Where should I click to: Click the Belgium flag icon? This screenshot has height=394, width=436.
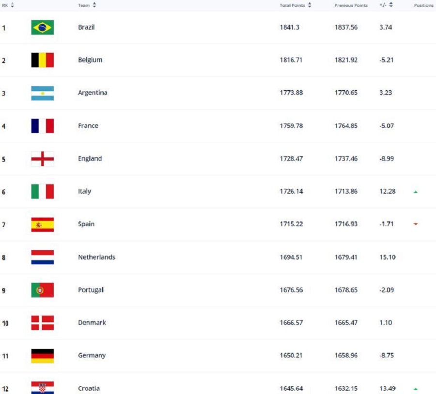click(x=42, y=60)
